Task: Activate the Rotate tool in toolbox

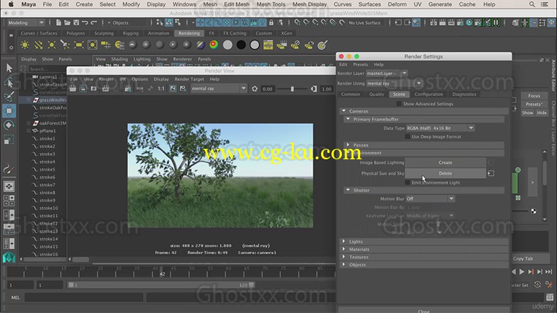Action: (9, 125)
